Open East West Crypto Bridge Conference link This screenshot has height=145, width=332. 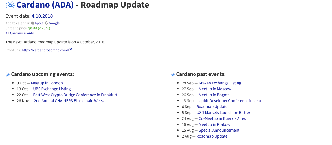(x=75, y=95)
